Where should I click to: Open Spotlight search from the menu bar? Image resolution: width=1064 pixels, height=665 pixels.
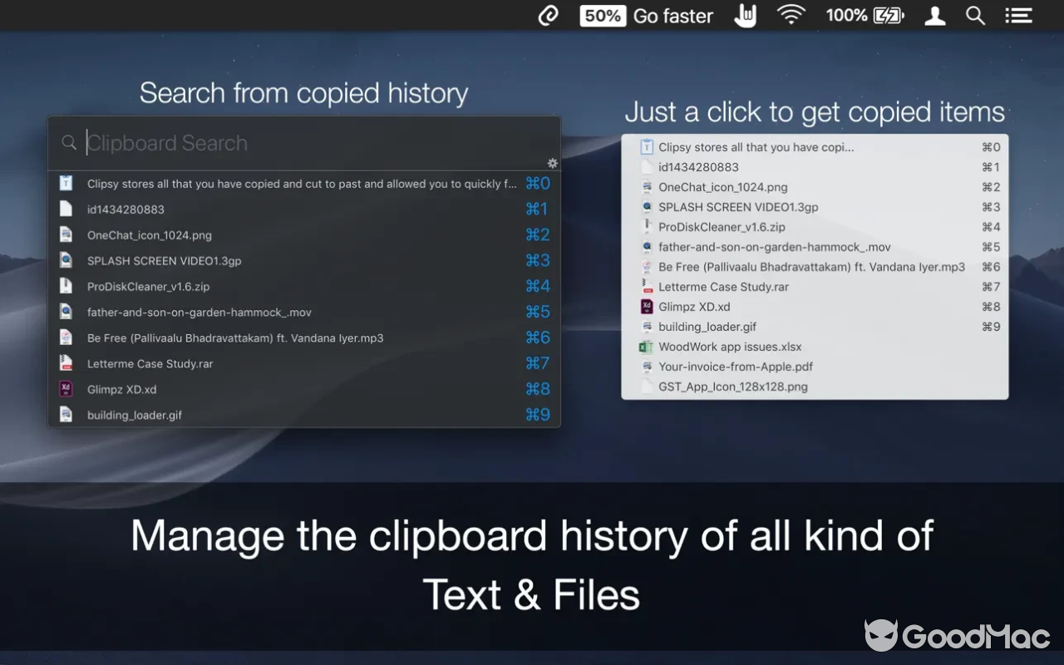pos(974,15)
